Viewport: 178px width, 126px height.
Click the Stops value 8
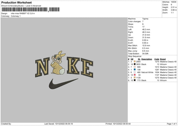click(x=143, y=24)
